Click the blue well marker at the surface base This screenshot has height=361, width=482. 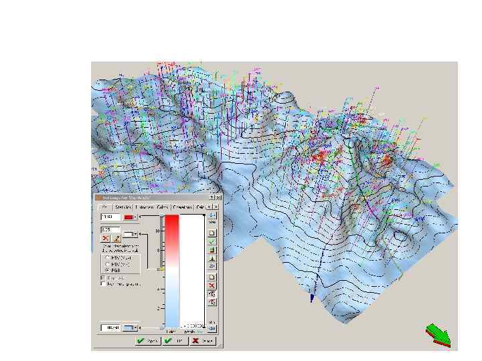click(312, 297)
